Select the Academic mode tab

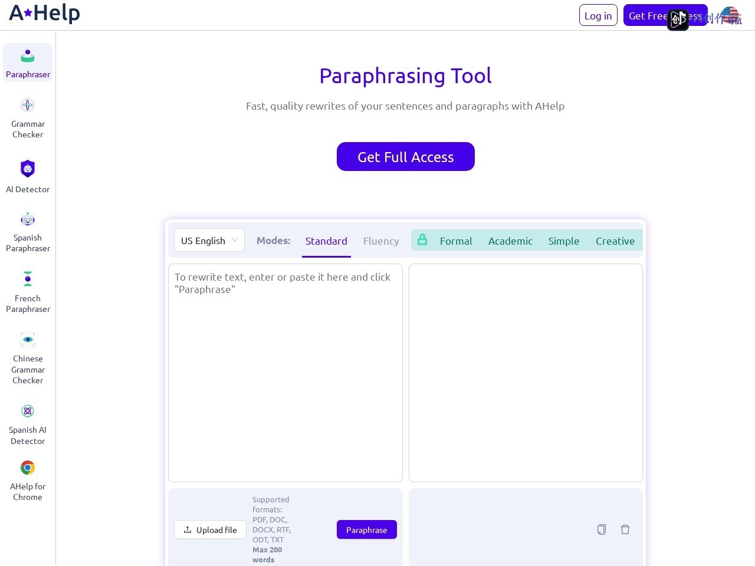tap(510, 241)
